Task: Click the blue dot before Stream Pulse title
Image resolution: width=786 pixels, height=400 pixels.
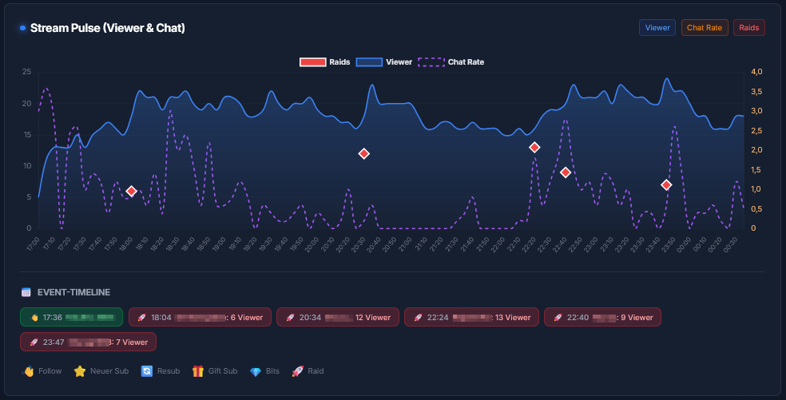Action: pos(22,28)
